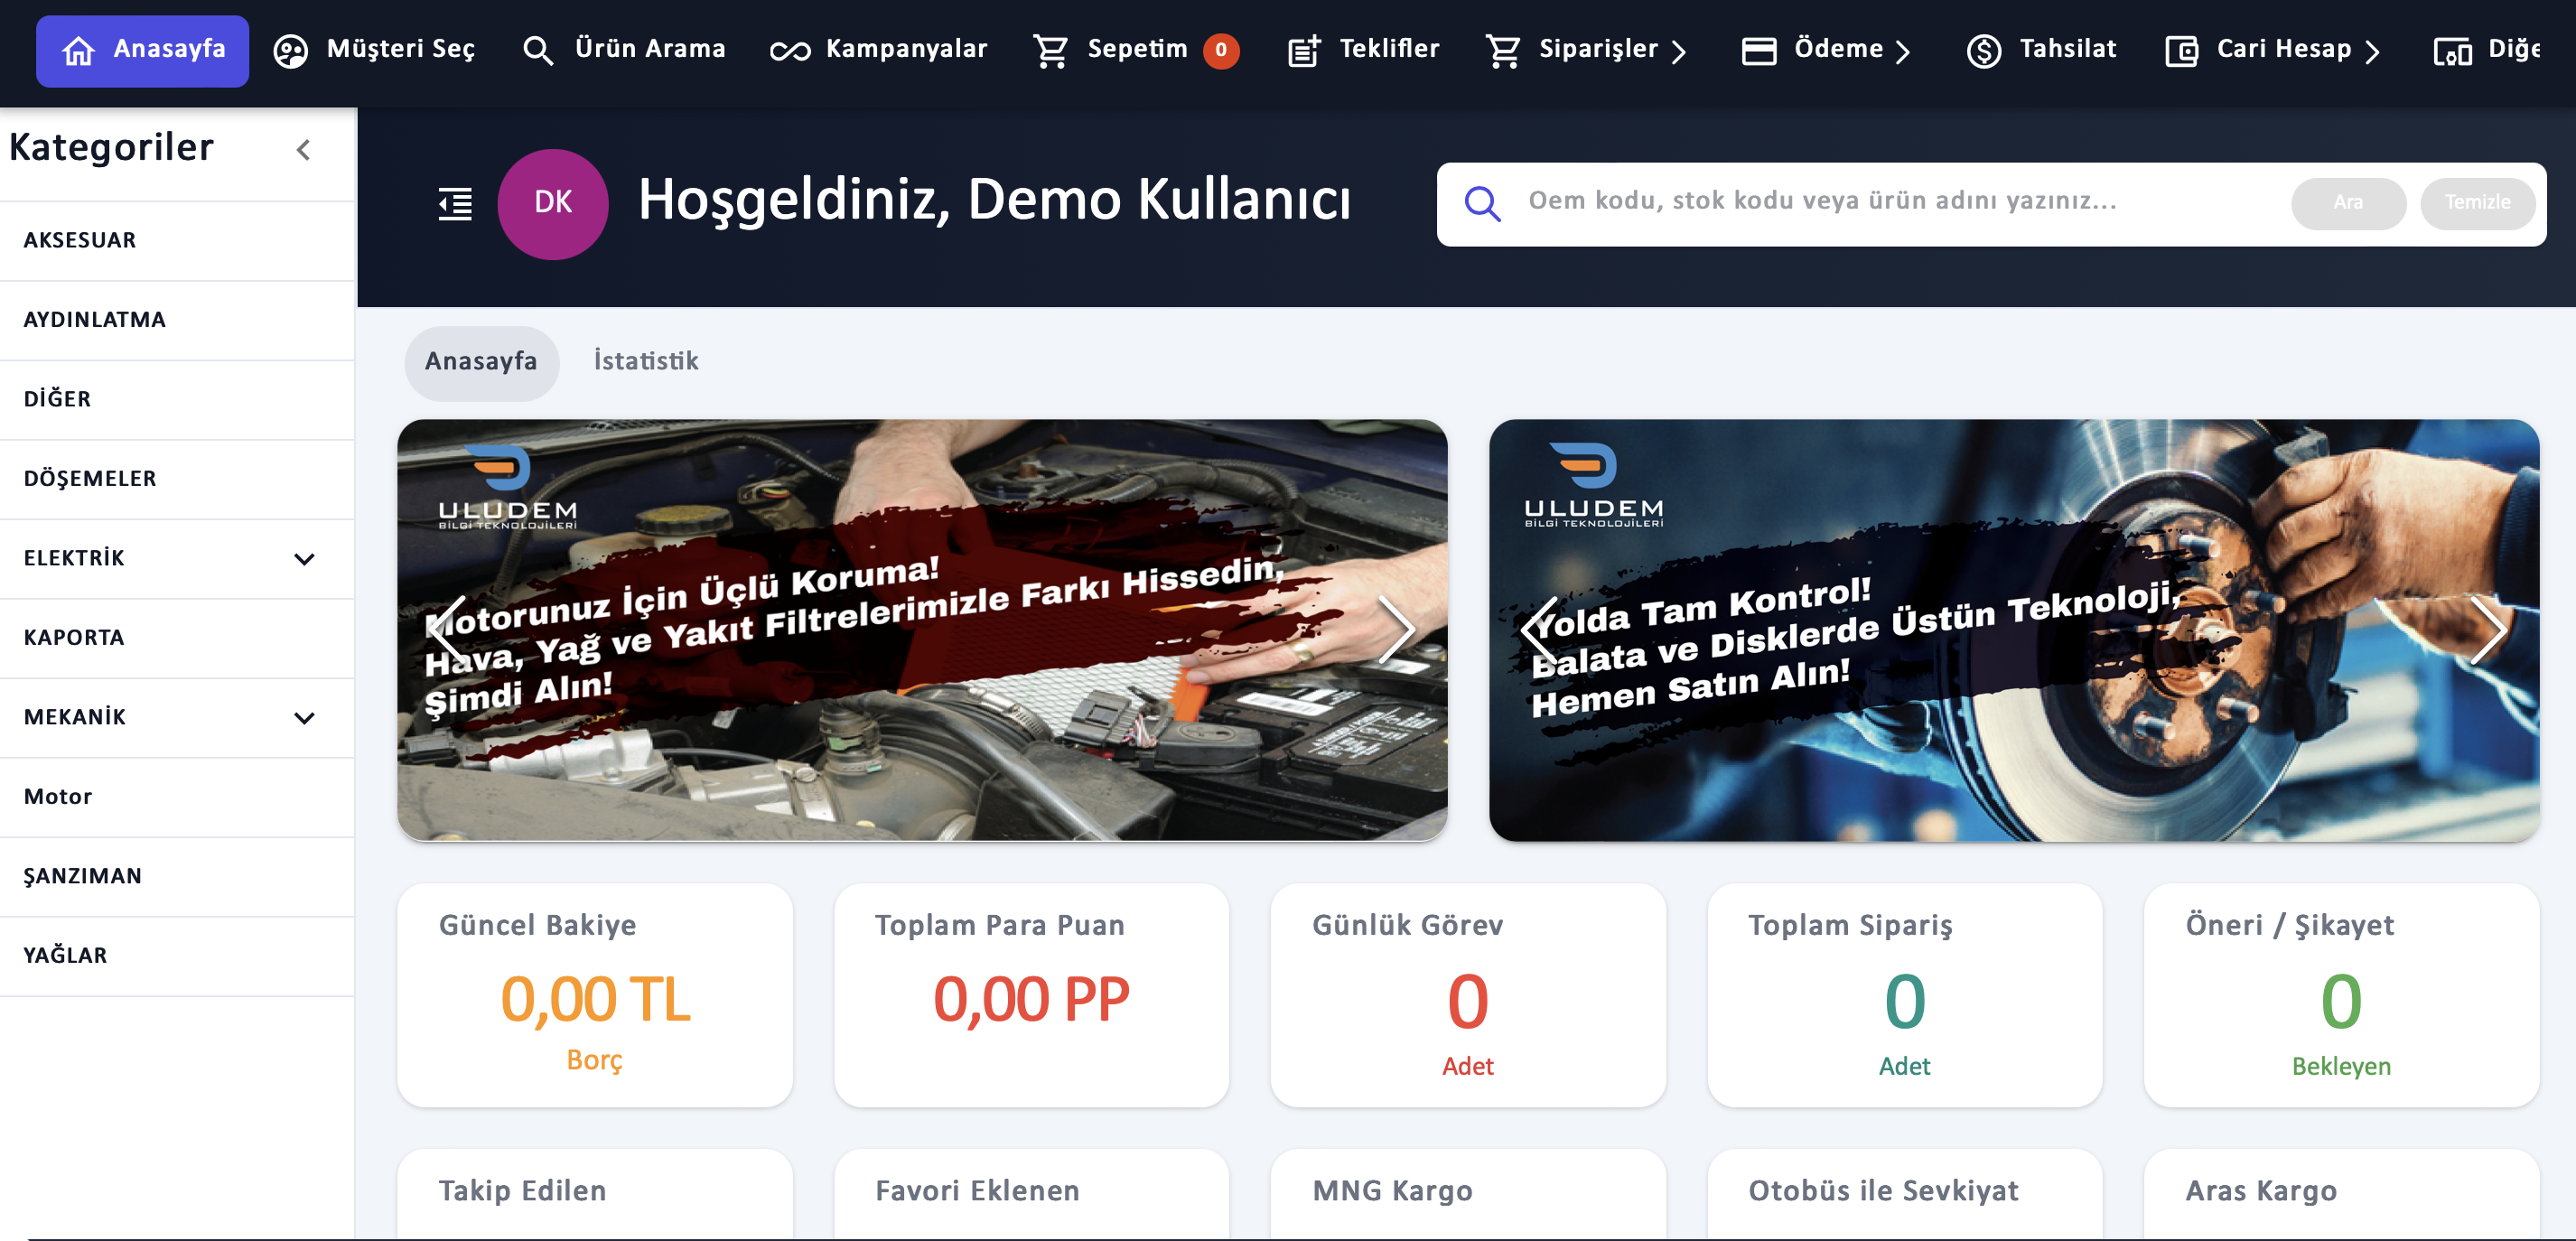Click the Sepetim cart icon

(x=1051, y=50)
